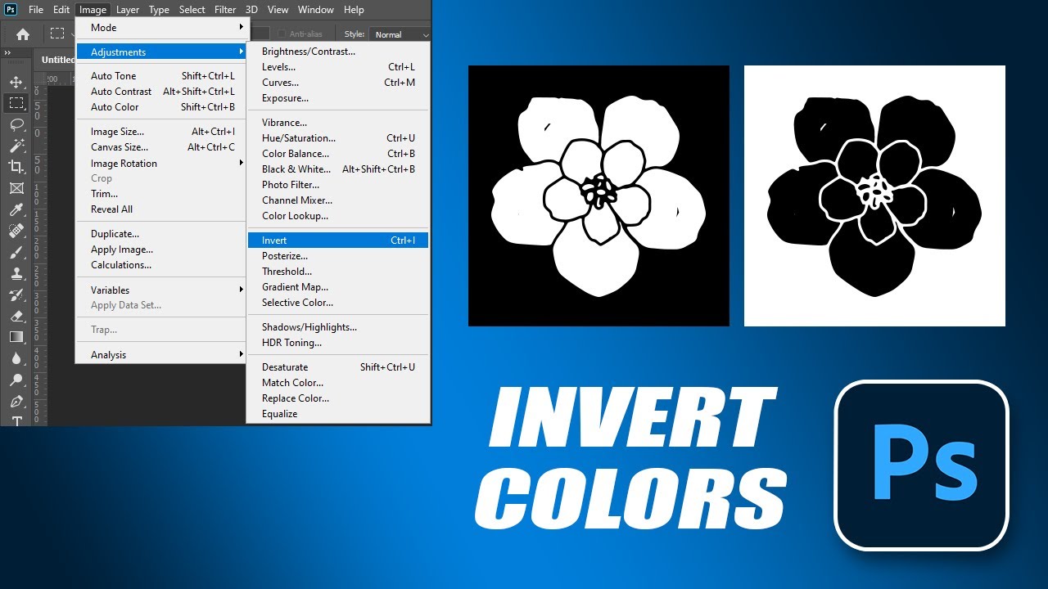
Task: Open the Filter menu
Action: coord(225,10)
